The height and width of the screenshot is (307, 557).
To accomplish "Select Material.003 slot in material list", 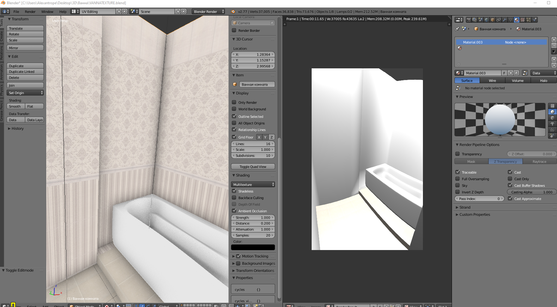I will click(501, 42).
